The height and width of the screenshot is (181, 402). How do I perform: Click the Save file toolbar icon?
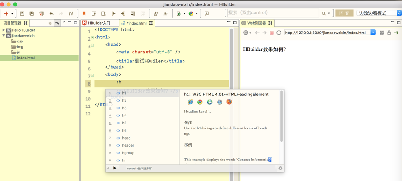tap(22, 13)
